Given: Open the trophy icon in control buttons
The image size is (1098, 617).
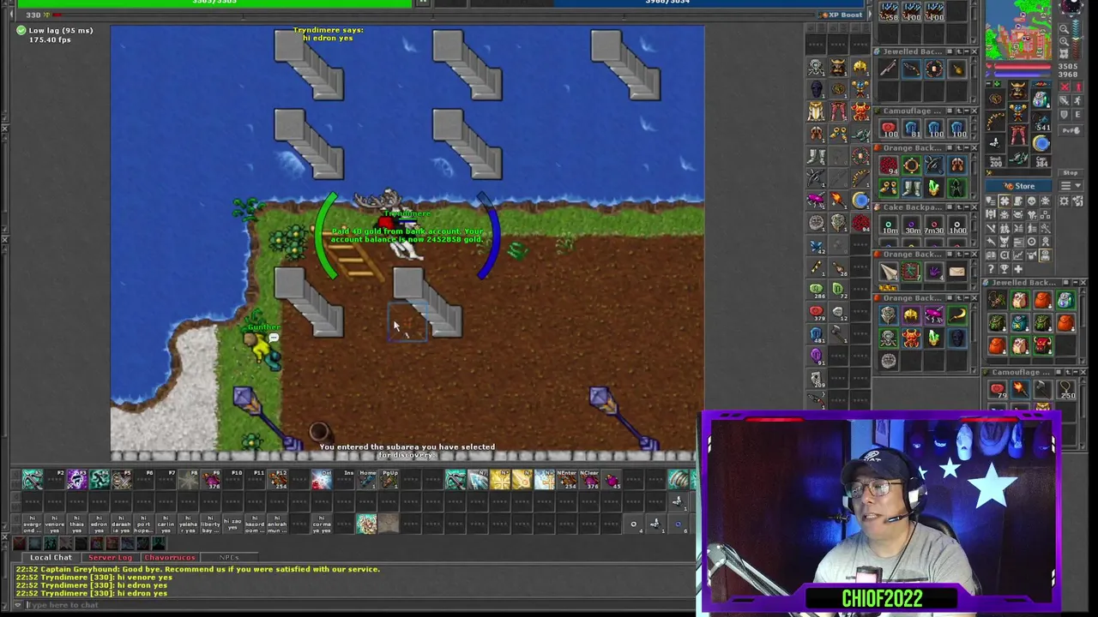Looking at the screenshot, I should point(1004,269).
